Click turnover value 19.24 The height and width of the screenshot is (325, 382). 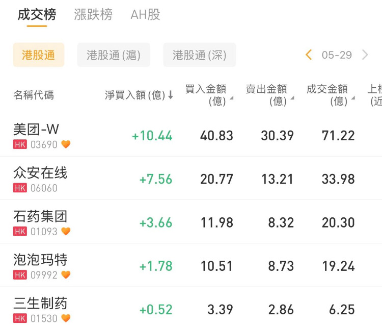[338, 266]
